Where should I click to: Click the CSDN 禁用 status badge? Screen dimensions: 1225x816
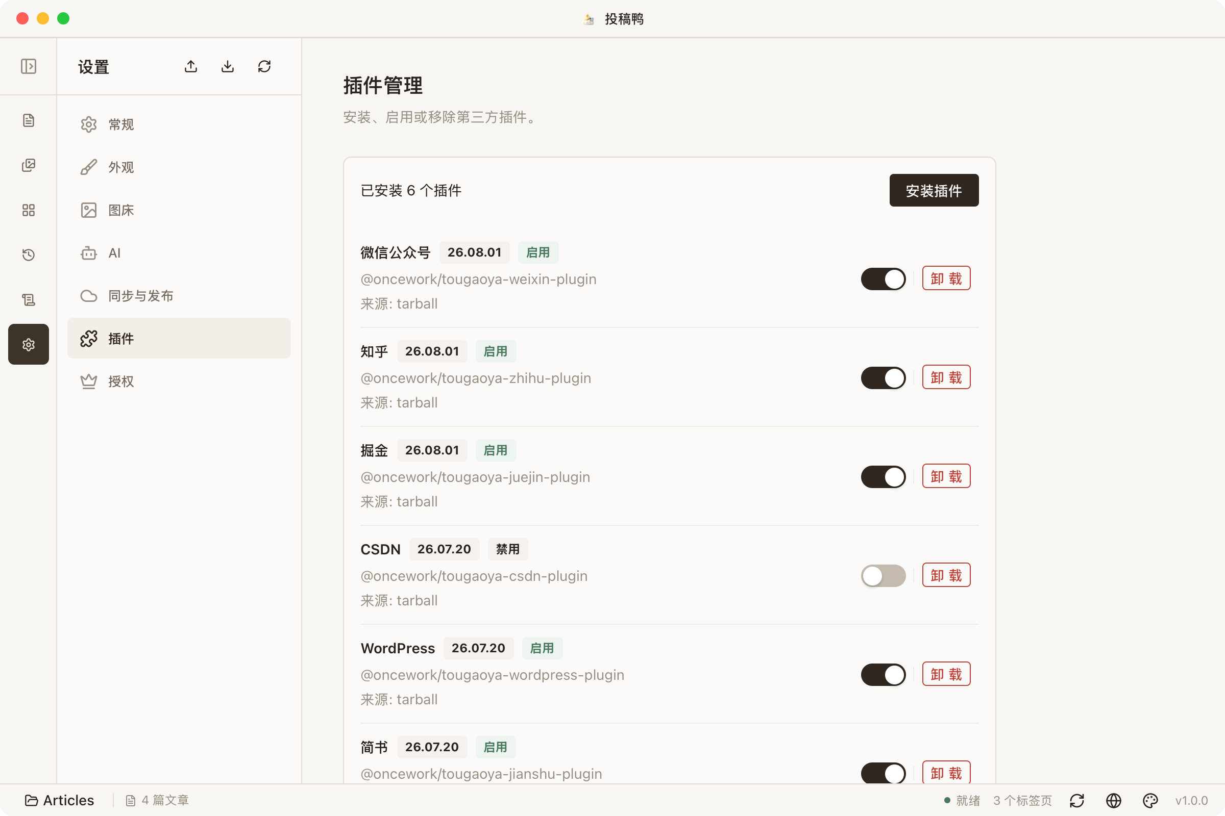508,549
